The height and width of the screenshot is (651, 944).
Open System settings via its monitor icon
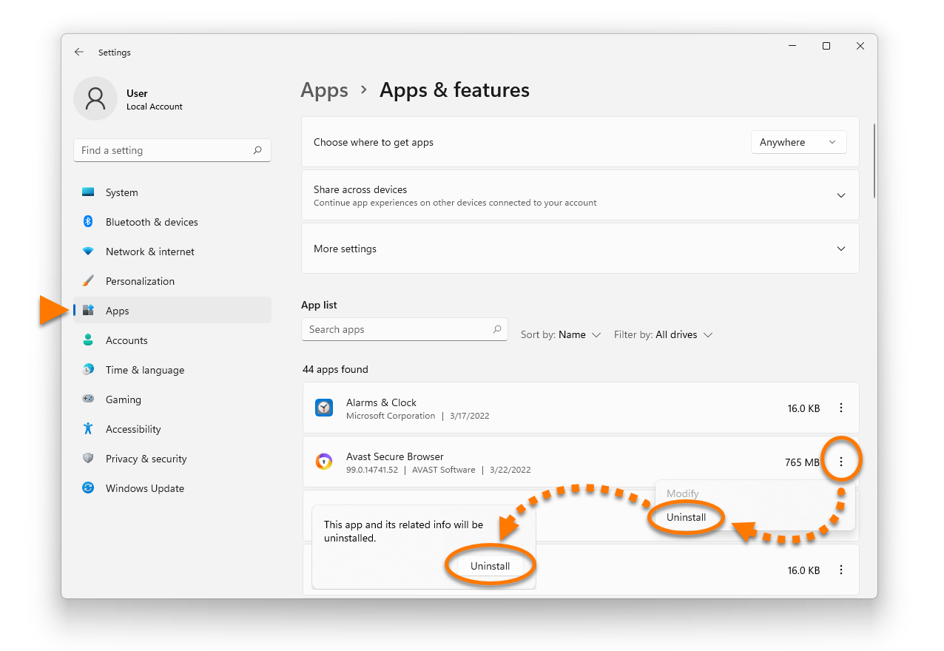(x=88, y=192)
